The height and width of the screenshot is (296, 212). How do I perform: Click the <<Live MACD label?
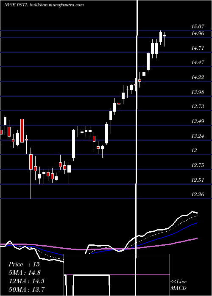click(x=179, y=285)
